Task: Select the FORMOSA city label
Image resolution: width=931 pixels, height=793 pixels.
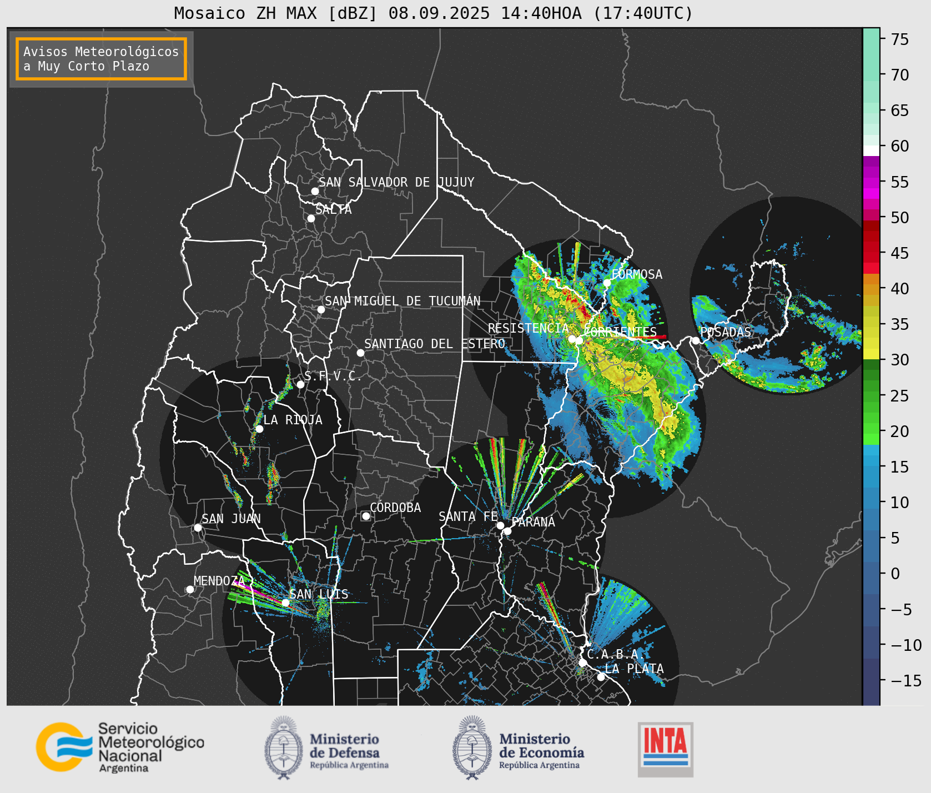Action: (637, 274)
